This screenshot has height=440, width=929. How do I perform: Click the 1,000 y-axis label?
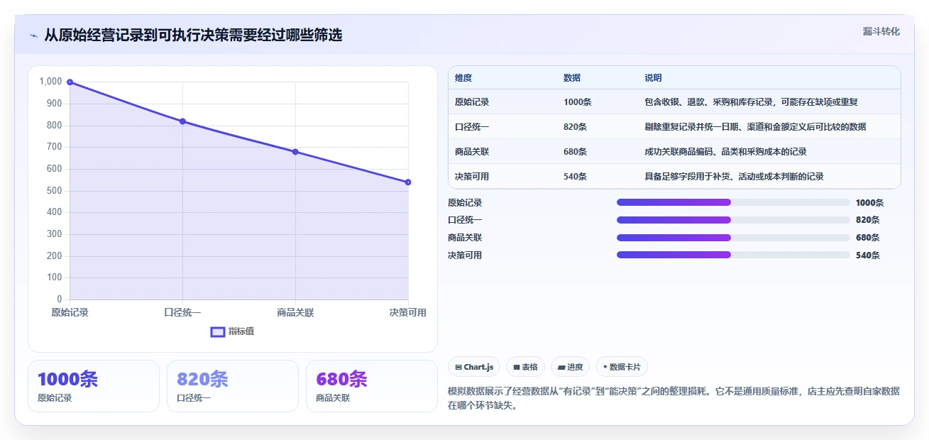[50, 82]
